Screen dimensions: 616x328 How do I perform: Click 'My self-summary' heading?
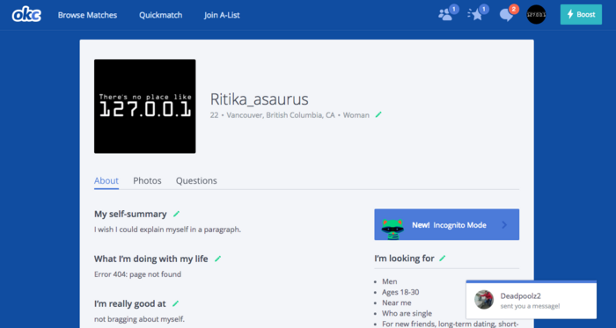pos(130,214)
